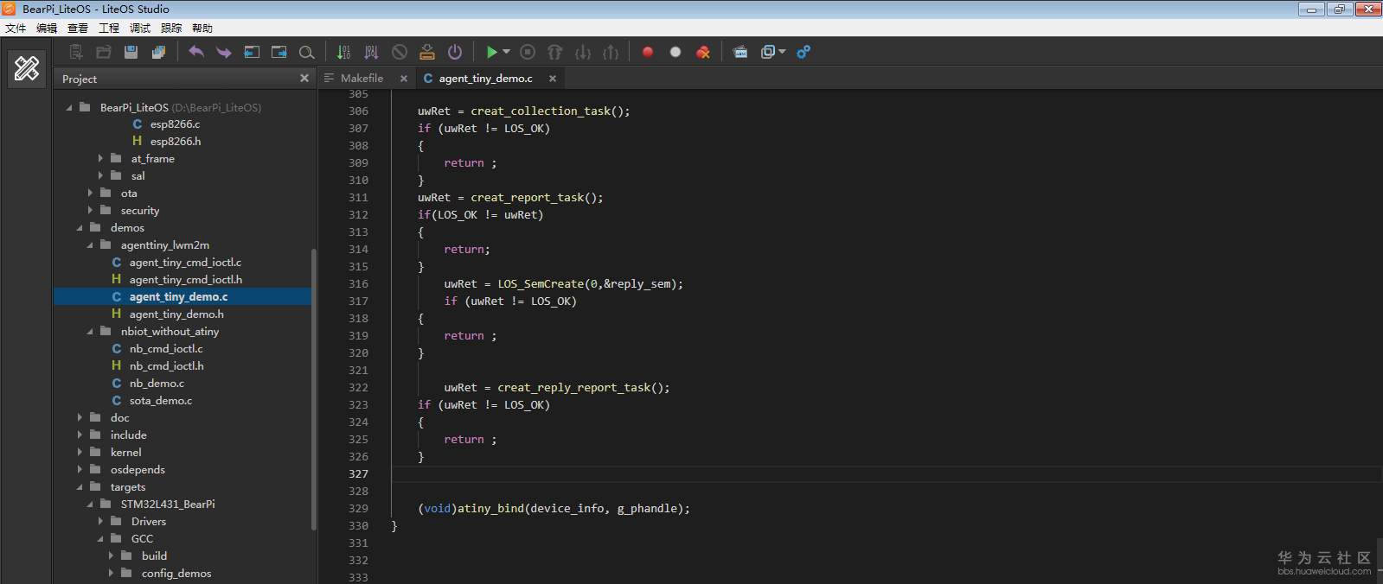
Task: Click the Project tree vertical scrollbar
Action: tap(314, 389)
